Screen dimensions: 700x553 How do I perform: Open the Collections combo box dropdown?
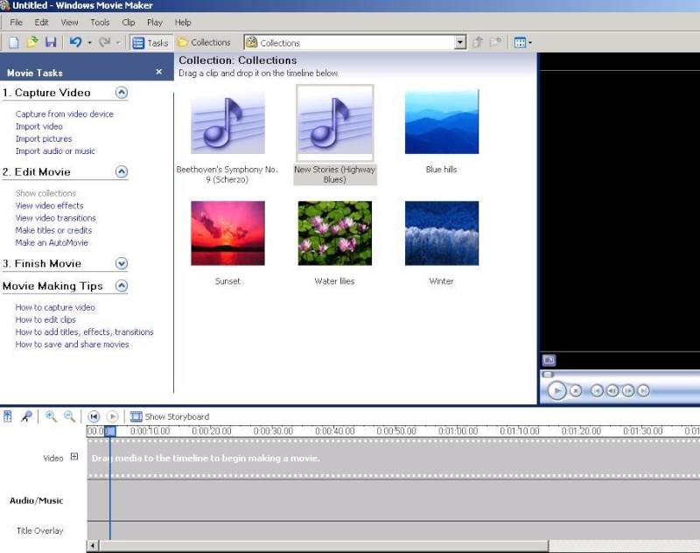click(x=460, y=42)
